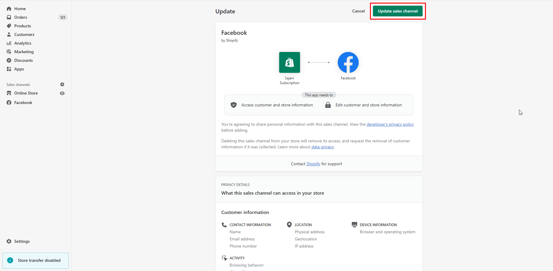This screenshot has height=271, width=553.
Task: Open the data privacy link
Action: point(323,147)
